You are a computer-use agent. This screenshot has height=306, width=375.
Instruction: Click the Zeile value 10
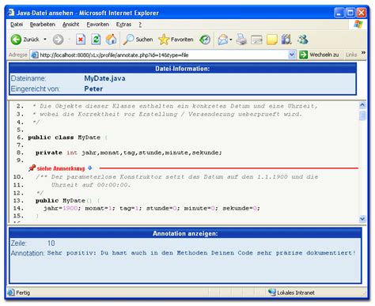[x=51, y=243]
